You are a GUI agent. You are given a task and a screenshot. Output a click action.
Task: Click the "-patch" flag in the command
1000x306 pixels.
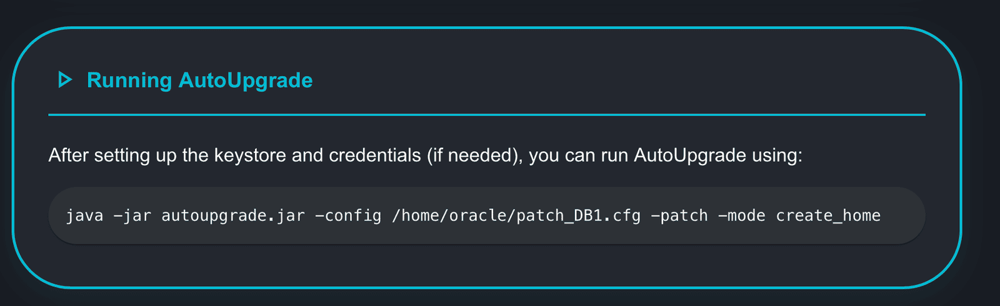(x=679, y=216)
